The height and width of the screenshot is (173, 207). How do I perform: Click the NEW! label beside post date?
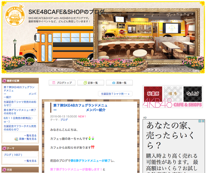pyautogui.click(x=82, y=116)
